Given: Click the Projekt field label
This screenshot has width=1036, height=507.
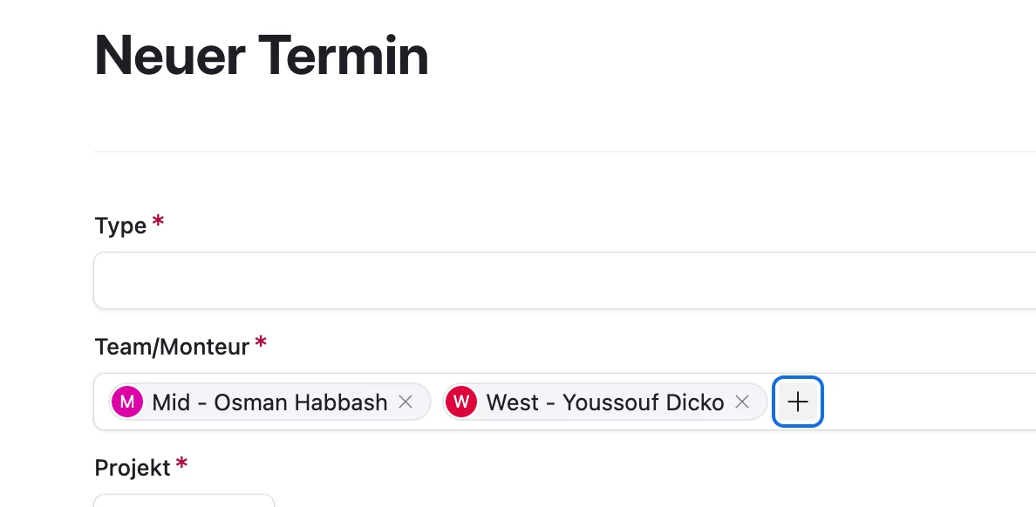Looking at the screenshot, I should [x=133, y=468].
